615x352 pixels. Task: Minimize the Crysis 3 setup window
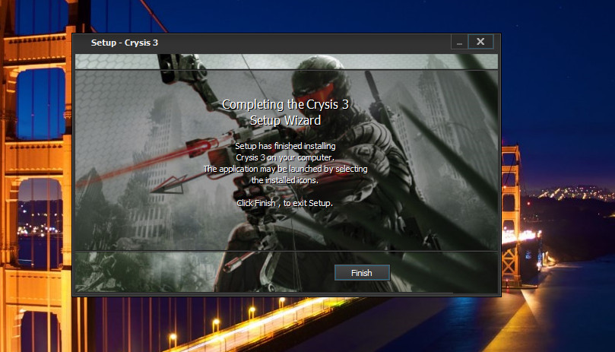(x=459, y=42)
